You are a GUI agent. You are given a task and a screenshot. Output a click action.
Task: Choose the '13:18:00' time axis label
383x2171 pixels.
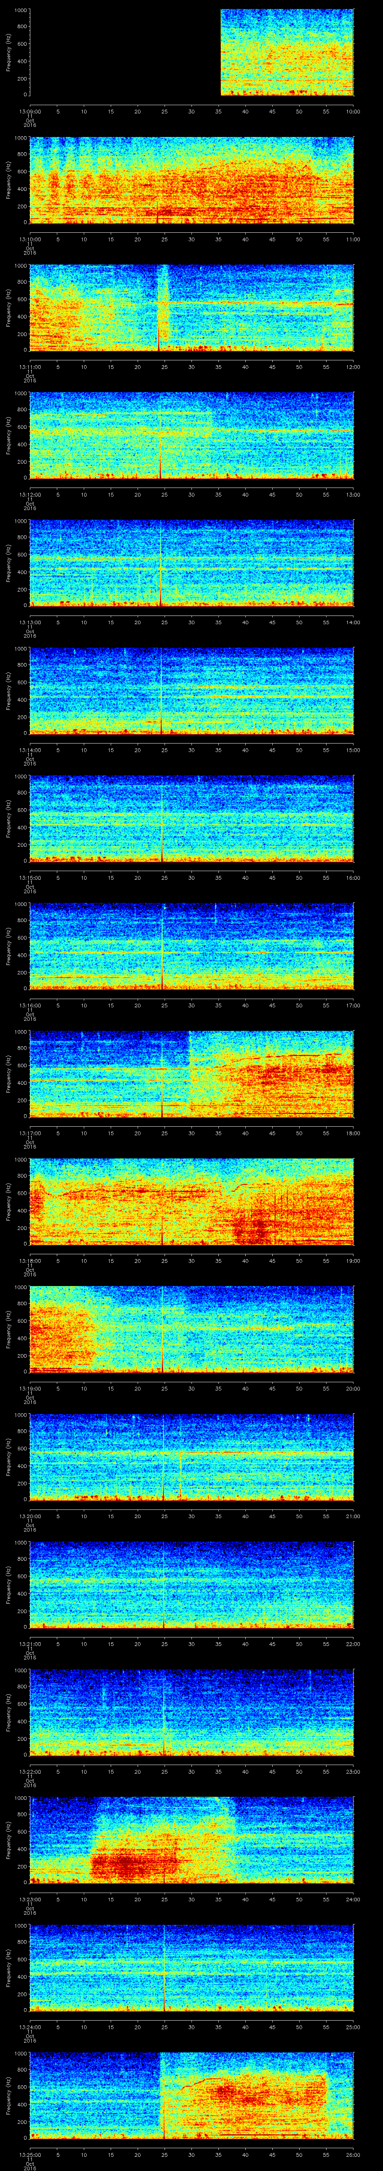coord(30,1260)
